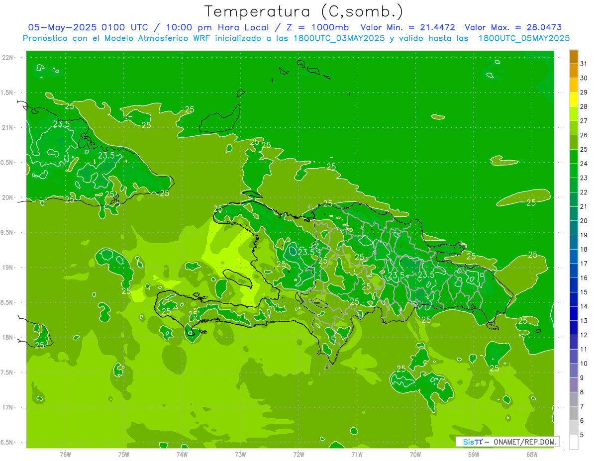The height and width of the screenshot is (461, 597).
Task: Click the 18N latitude axis label
Action: pos(8,337)
